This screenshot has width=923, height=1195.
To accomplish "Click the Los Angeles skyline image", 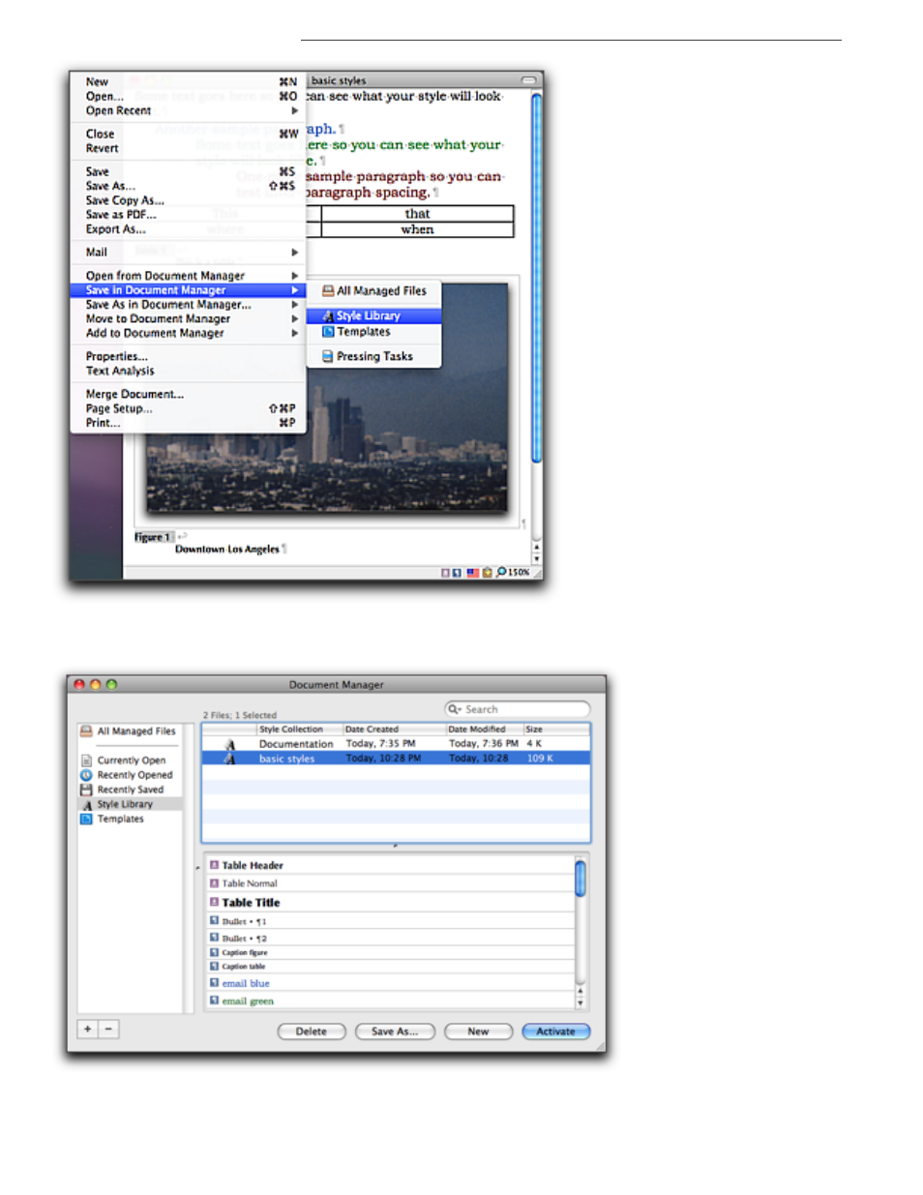I will tap(327, 398).
